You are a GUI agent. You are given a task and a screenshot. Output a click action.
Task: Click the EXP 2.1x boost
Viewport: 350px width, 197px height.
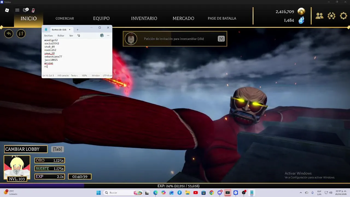tap(49, 176)
